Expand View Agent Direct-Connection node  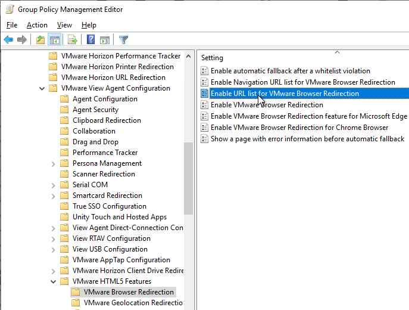point(53,228)
